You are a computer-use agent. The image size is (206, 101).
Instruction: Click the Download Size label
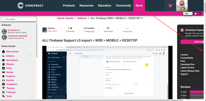187,64
